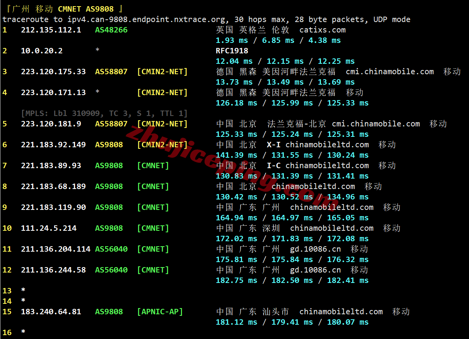Select AS56040 on hop 12
Image resolution: width=469 pixels, height=339 pixels.
tap(111, 270)
